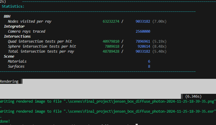This screenshot has width=216, height=125.
Task: Click the Rendering progress bar
Action: [x=108, y=89]
